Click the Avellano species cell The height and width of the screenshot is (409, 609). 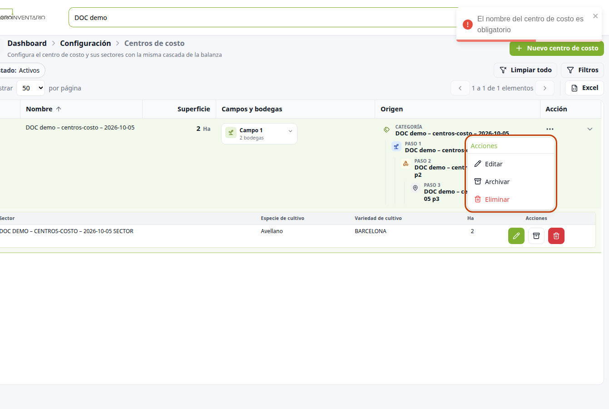pos(272,231)
